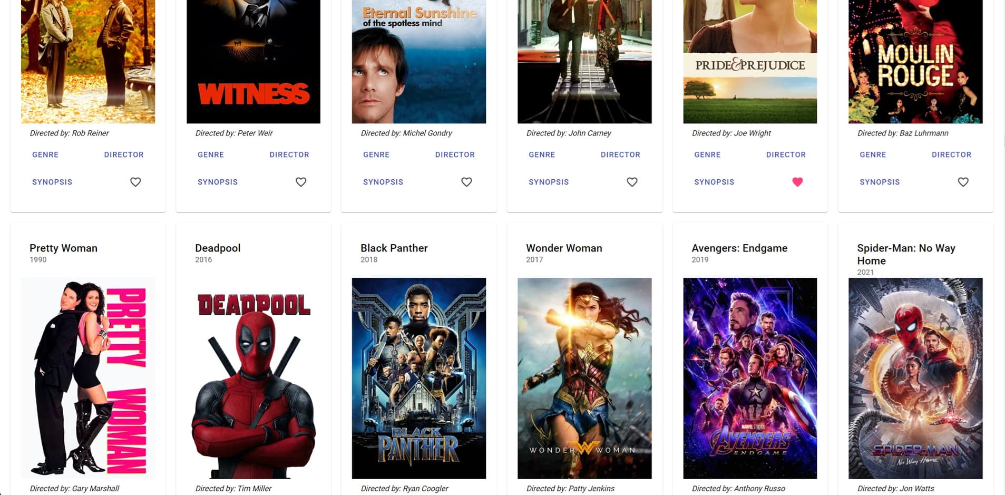View the Genre of Eternal Sunshine
Screen dimensions: 1005x495
(376, 154)
